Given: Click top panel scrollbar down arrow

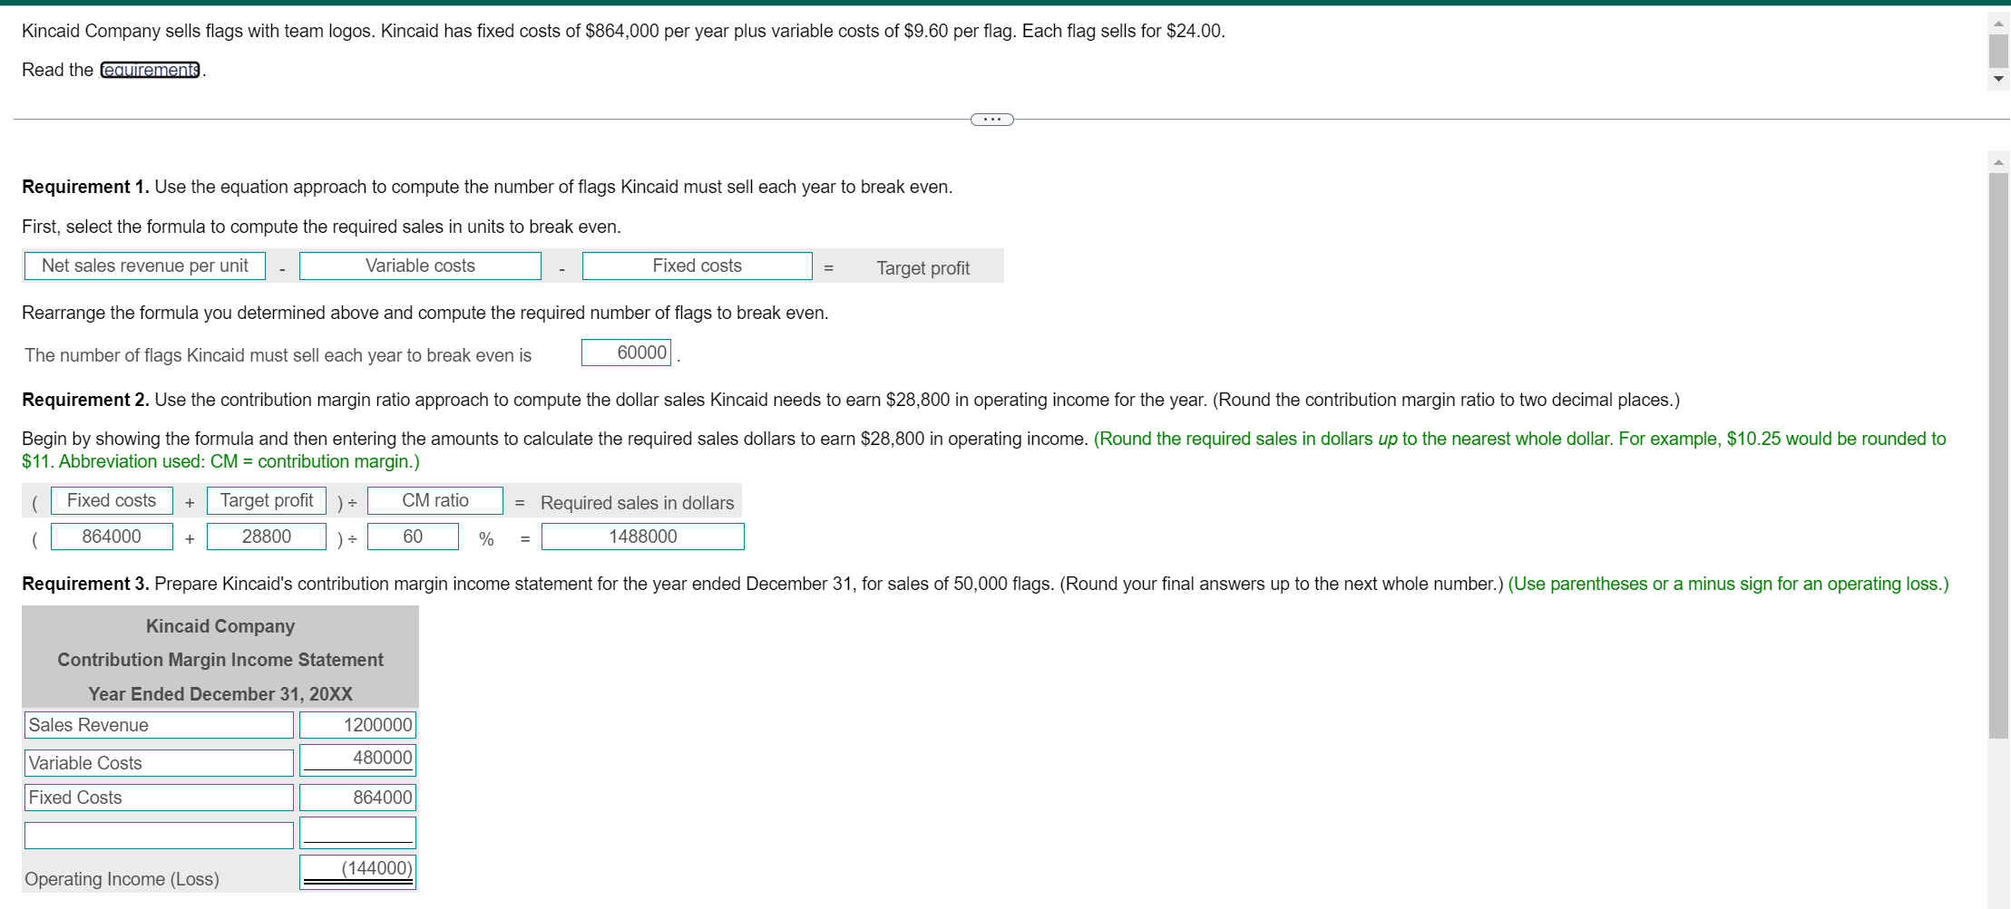Looking at the screenshot, I should 1998,79.
